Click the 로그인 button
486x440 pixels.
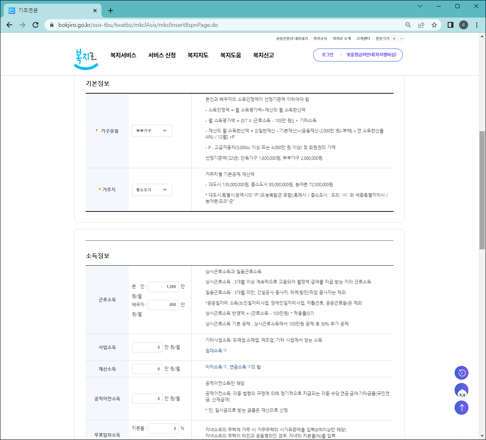point(327,55)
